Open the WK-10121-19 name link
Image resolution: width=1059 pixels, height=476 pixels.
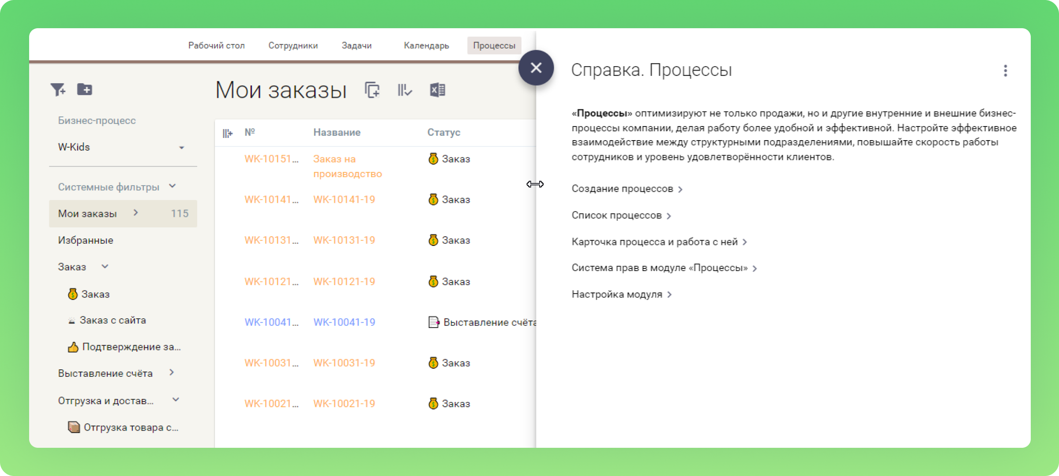344,281
